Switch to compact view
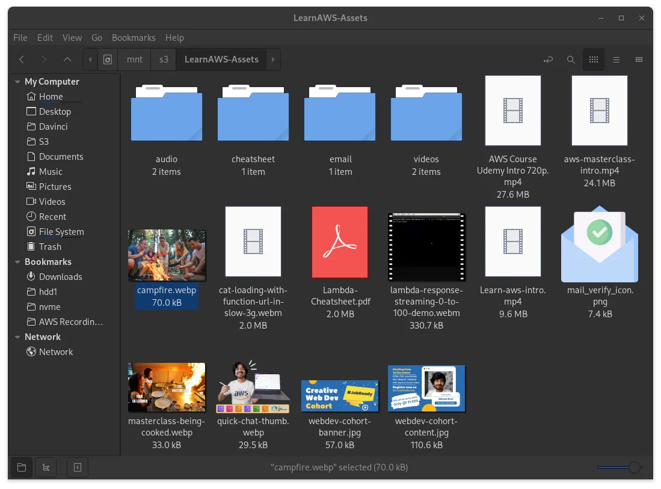661x489 pixels. pyautogui.click(x=639, y=59)
